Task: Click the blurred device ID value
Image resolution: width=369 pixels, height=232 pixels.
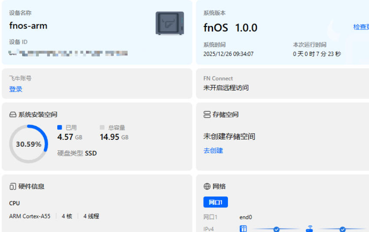Action: click(x=69, y=53)
